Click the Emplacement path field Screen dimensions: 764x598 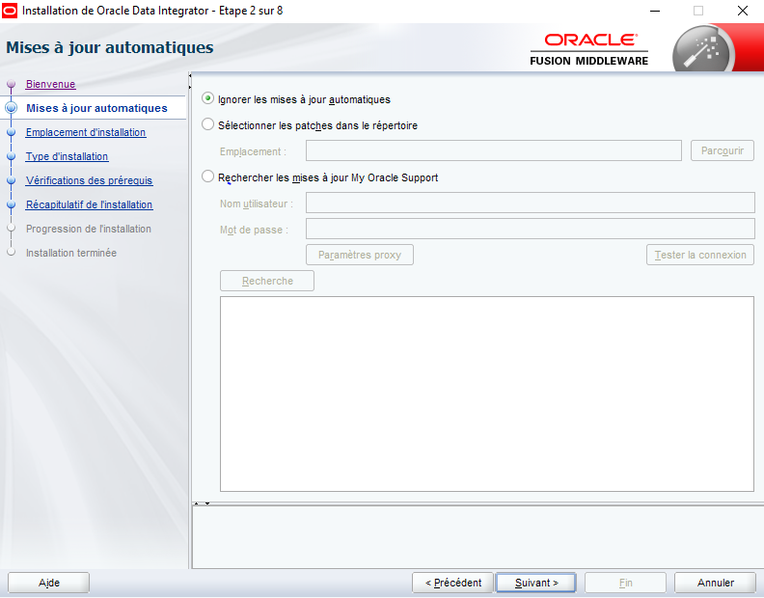494,150
